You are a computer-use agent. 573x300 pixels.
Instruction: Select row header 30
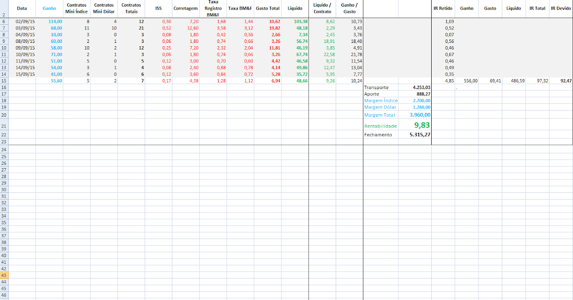pos(4,190)
